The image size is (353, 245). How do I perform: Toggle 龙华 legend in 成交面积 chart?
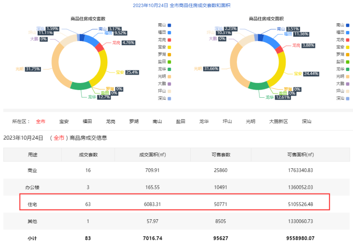(x=343, y=69)
